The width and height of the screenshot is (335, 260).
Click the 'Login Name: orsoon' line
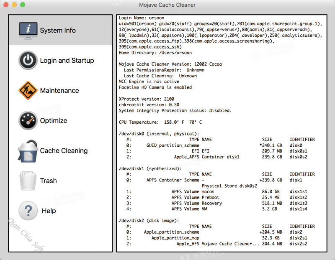[142, 18]
